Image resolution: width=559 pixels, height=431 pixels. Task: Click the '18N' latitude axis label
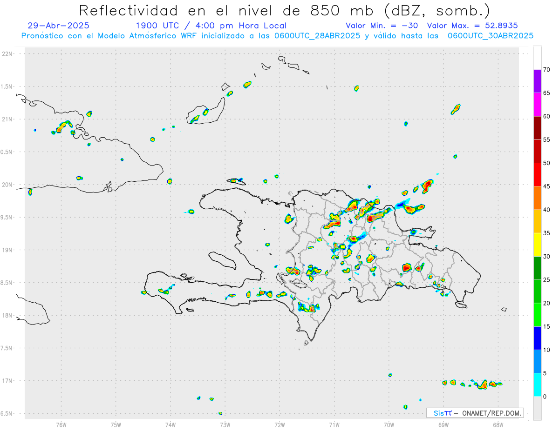pyautogui.click(x=8, y=315)
